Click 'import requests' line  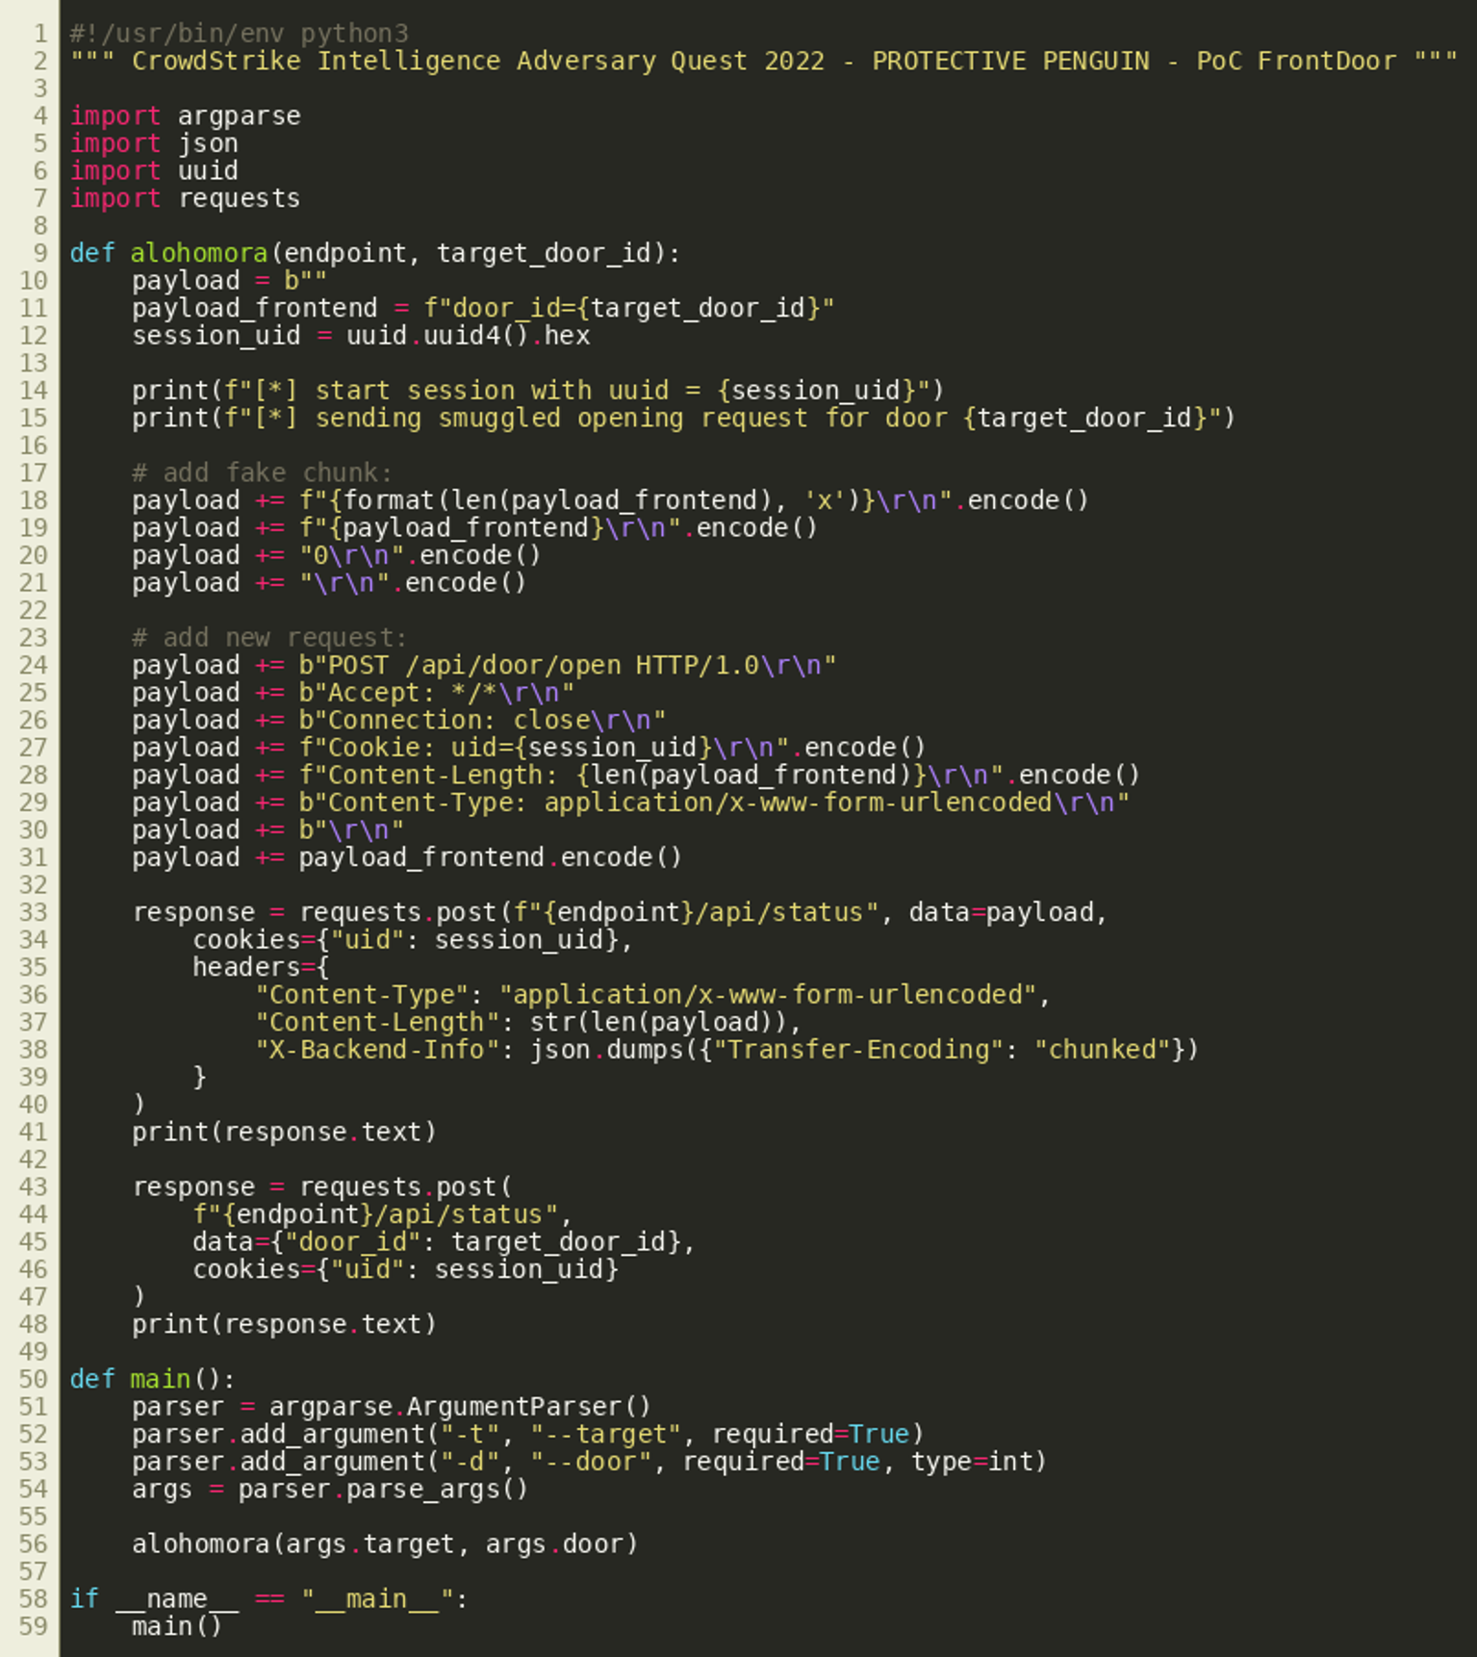pyautogui.click(x=185, y=198)
